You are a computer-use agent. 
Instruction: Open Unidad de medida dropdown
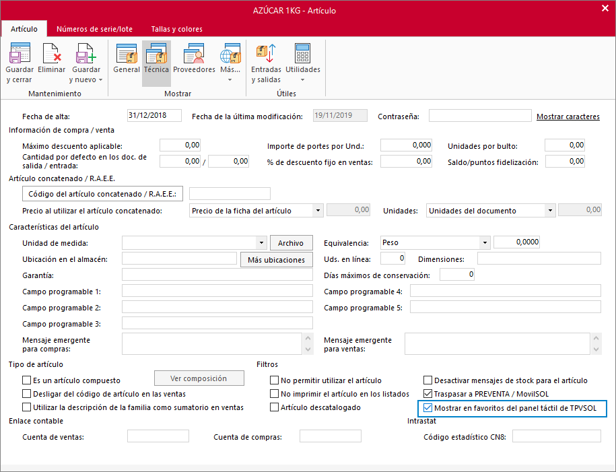click(261, 243)
